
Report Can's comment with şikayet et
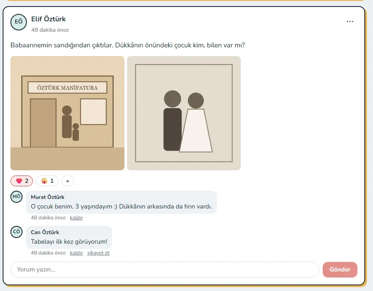[x=98, y=253]
